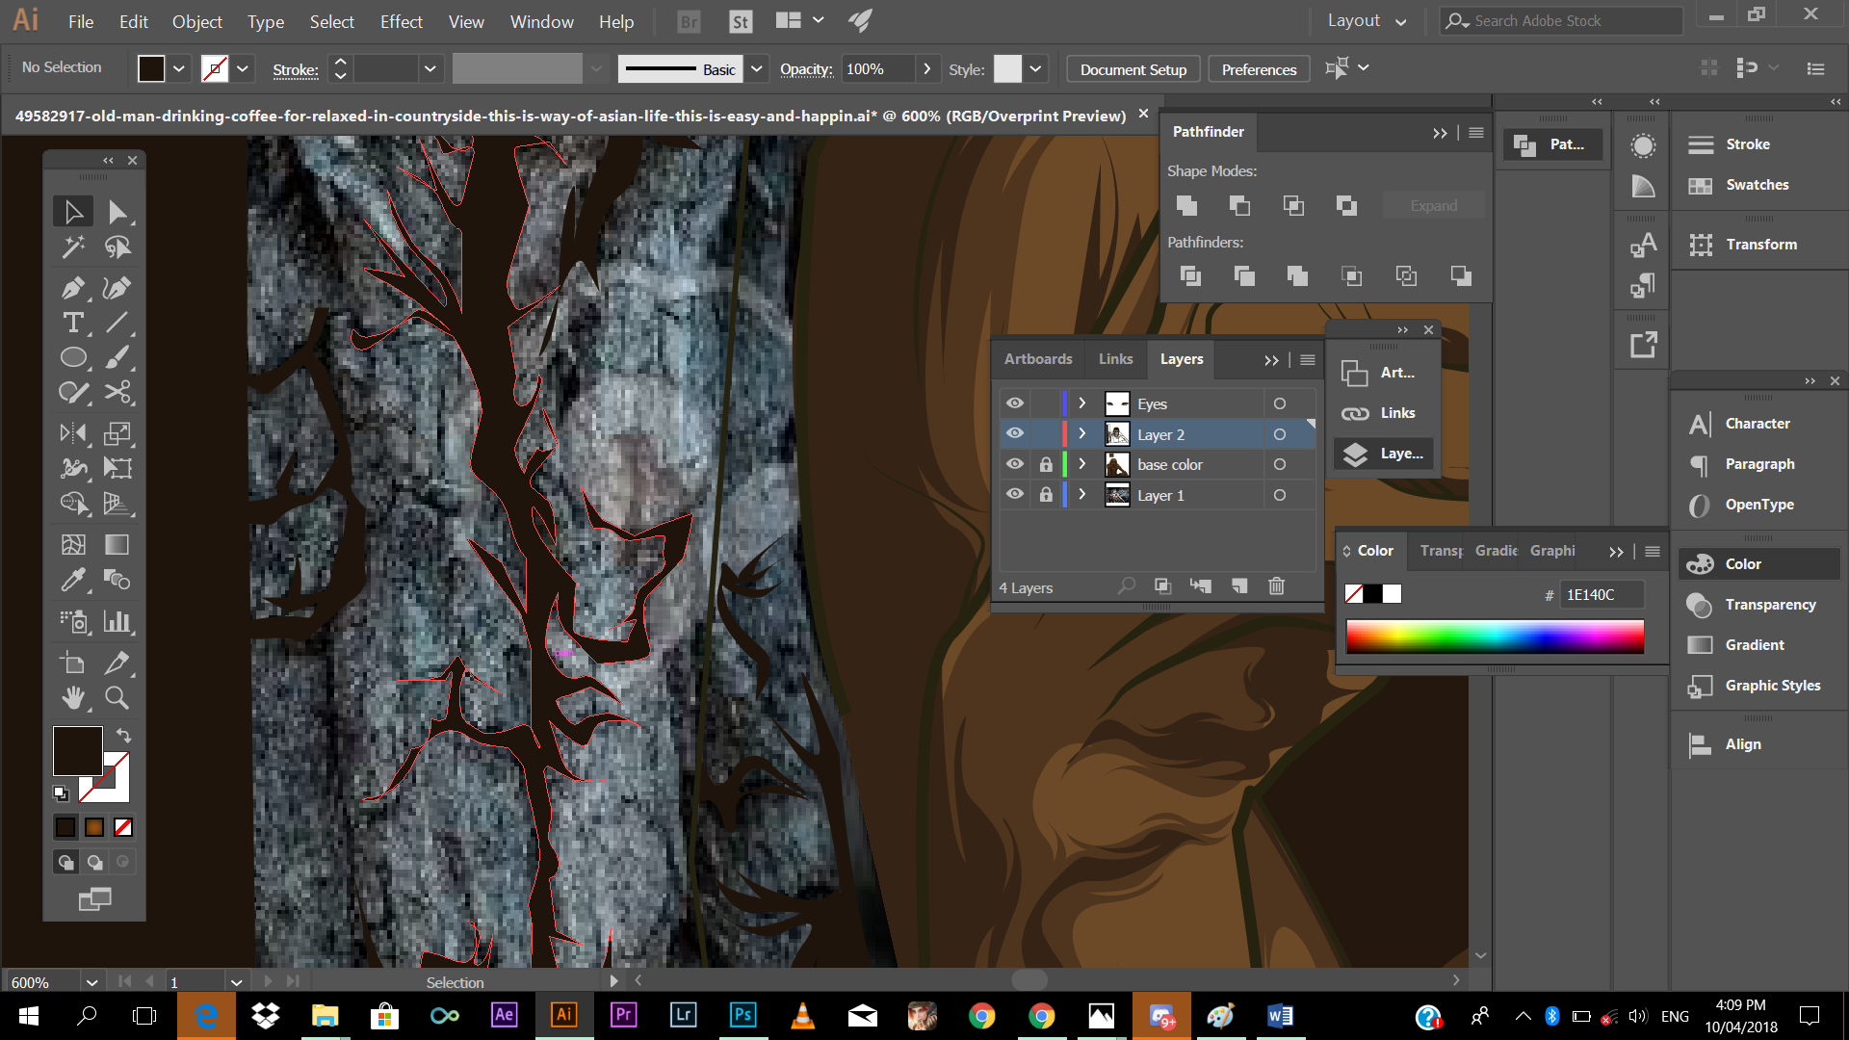Select the Type tool
Viewport: 1849px width, 1040px height.
[x=73, y=323]
